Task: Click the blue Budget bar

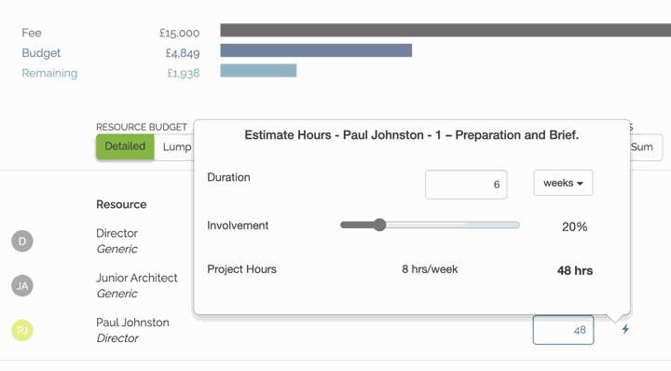Action: (316, 50)
